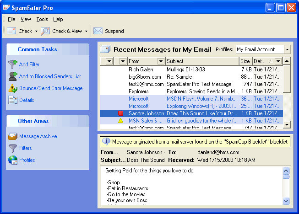This screenshot has width=299, height=214.
Task: Click the danland@hms.com recipient address
Action: click(218, 152)
